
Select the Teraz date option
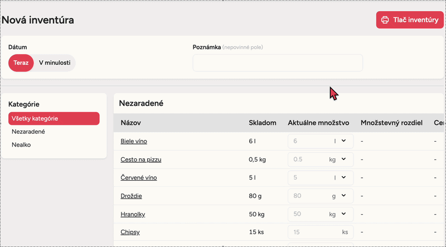click(21, 63)
